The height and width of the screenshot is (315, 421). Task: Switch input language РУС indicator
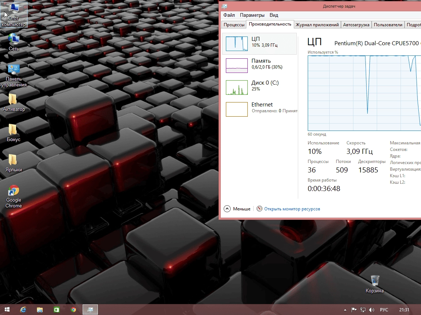[384, 310]
